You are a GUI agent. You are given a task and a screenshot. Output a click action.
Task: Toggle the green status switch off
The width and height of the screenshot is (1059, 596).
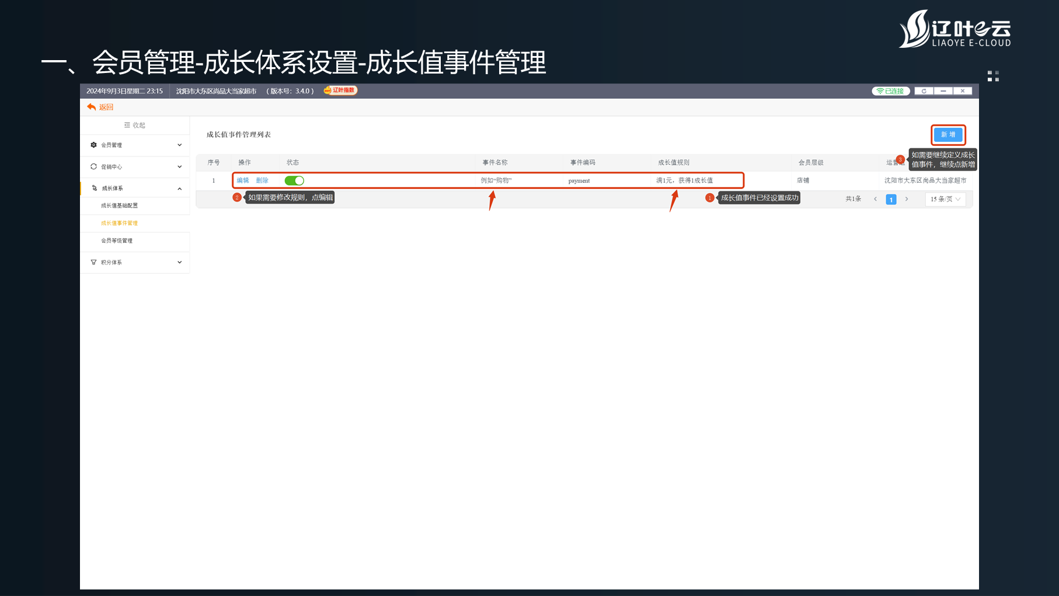pyautogui.click(x=294, y=180)
